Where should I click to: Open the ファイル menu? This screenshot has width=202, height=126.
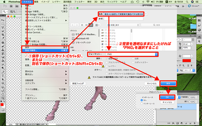27,2
